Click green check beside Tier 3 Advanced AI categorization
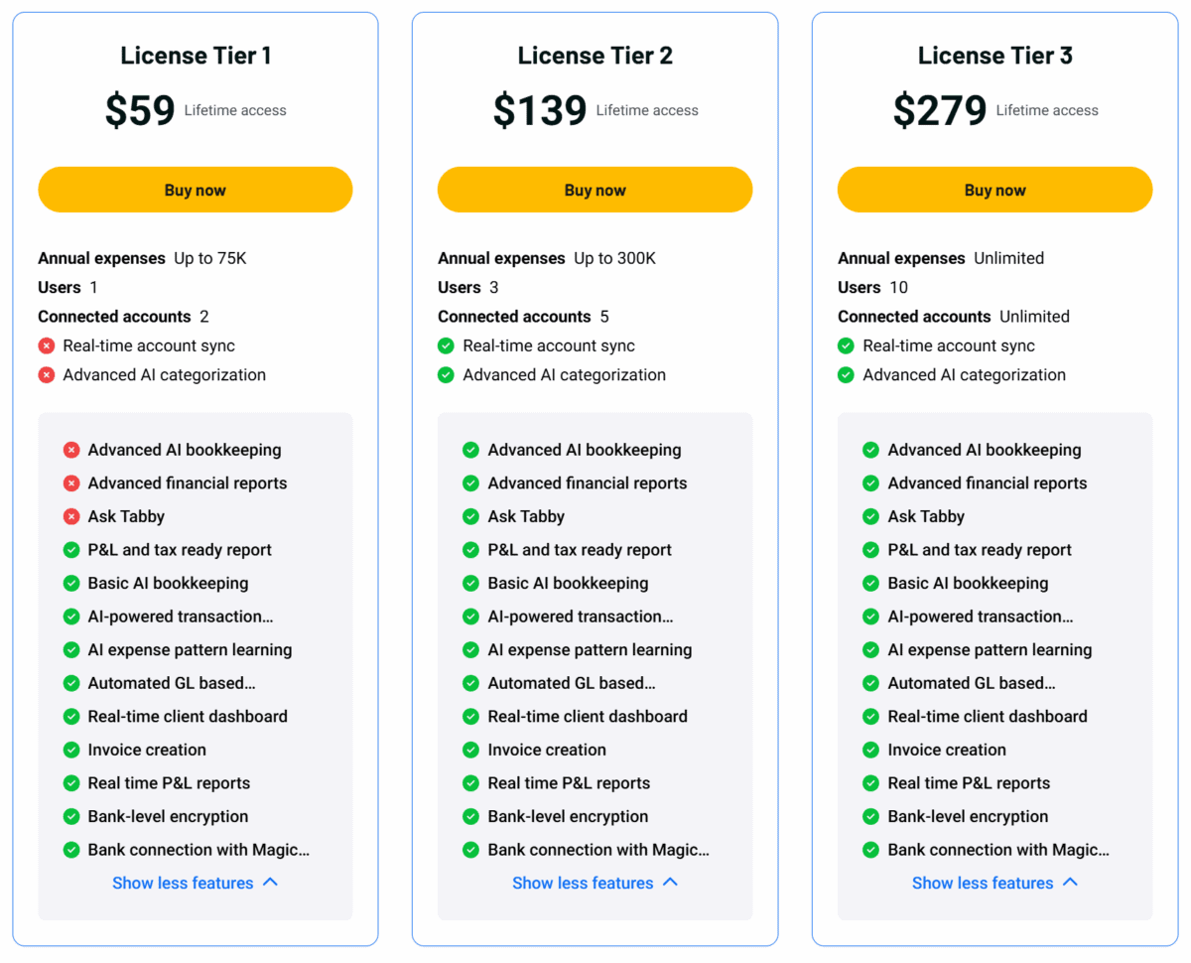The image size is (1191, 963). click(x=846, y=375)
